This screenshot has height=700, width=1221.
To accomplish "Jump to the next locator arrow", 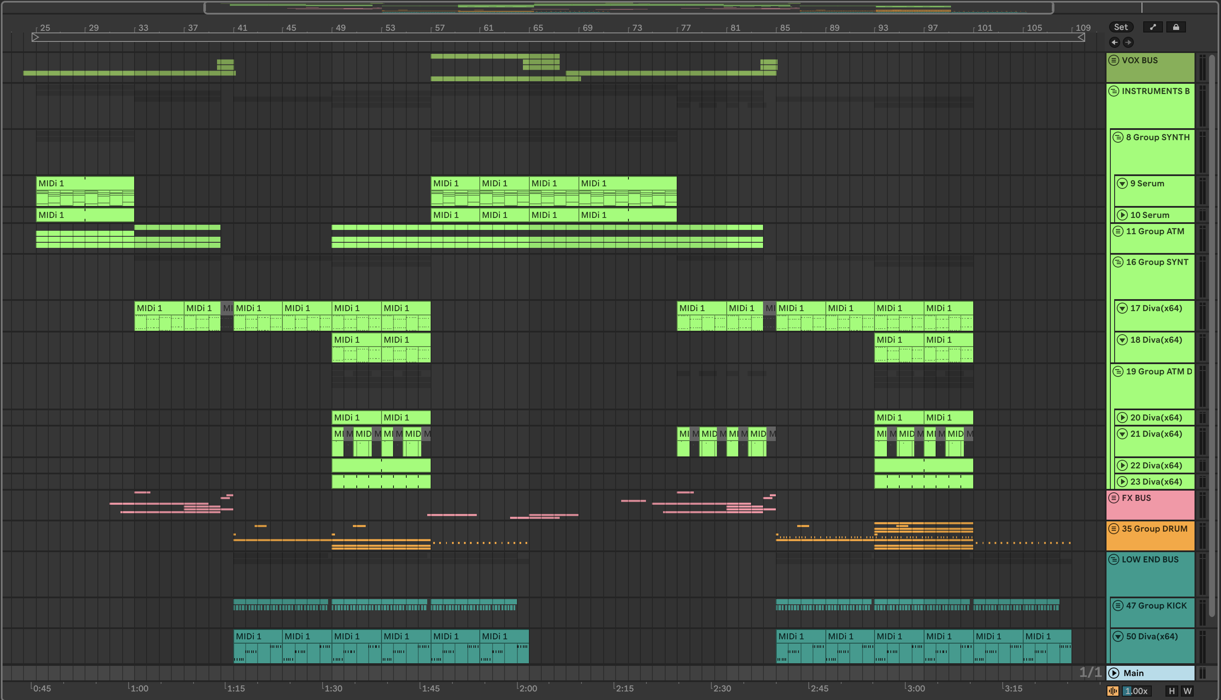I will [x=1128, y=42].
